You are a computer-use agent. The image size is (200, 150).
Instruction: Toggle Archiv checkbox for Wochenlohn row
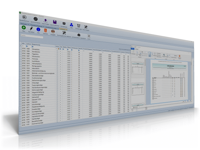point(57,57)
